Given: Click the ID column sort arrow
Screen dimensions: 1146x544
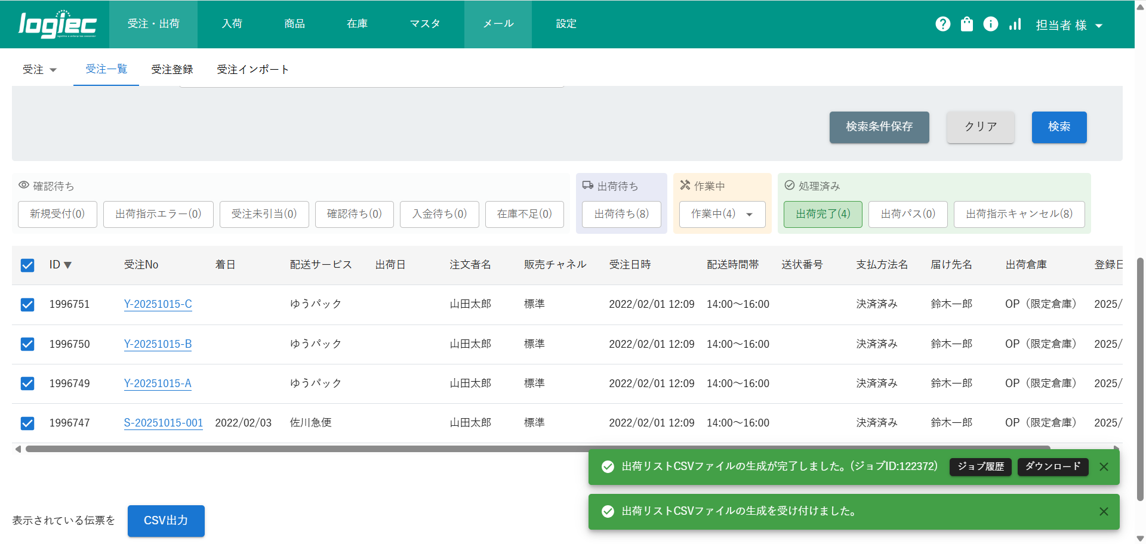Looking at the screenshot, I should [68, 265].
